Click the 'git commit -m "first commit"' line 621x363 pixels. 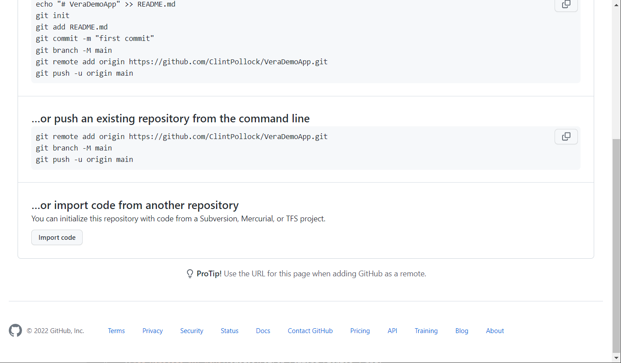coord(95,38)
